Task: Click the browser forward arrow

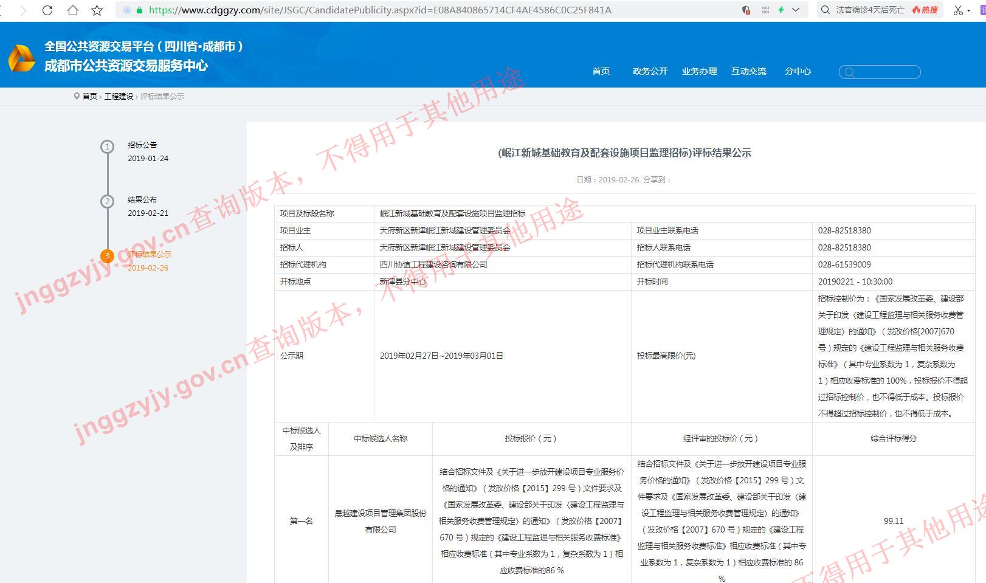Action: [23, 10]
